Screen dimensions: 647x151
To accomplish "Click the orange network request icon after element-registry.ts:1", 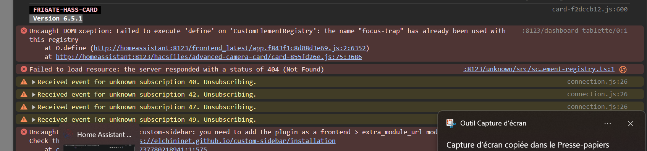I will point(623,69).
